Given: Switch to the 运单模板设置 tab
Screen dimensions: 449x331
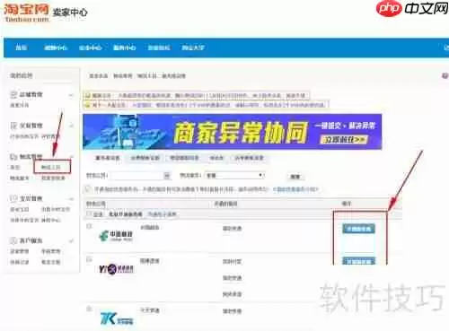Looking at the screenshot, I should (249, 158).
